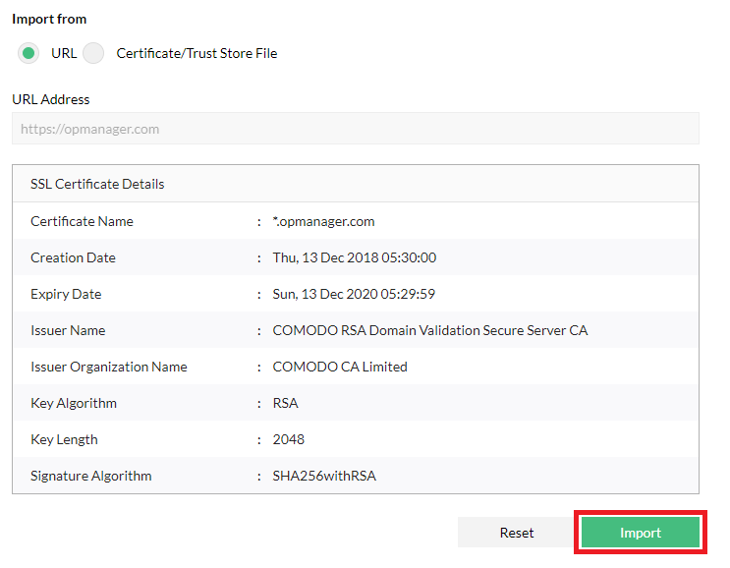Image resolution: width=730 pixels, height=568 pixels.
Task: Choose Certificate/Trust Store File option
Action: (93, 53)
